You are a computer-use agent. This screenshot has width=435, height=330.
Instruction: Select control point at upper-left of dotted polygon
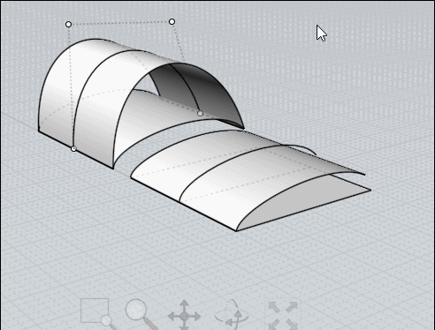click(68, 24)
